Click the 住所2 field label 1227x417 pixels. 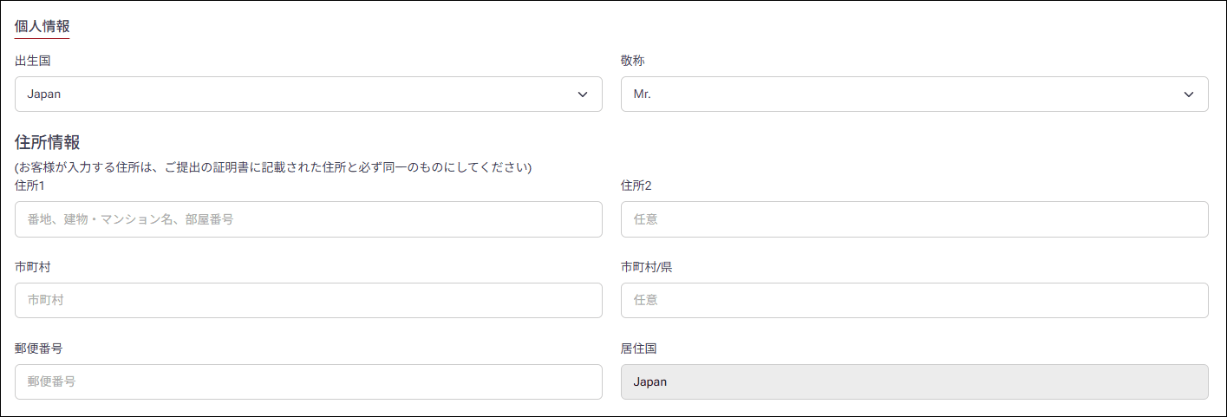pos(637,186)
